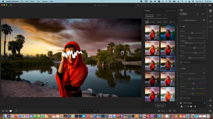Select Color Grading midtones wheel
213x119 pixels.
[x=188, y=106]
